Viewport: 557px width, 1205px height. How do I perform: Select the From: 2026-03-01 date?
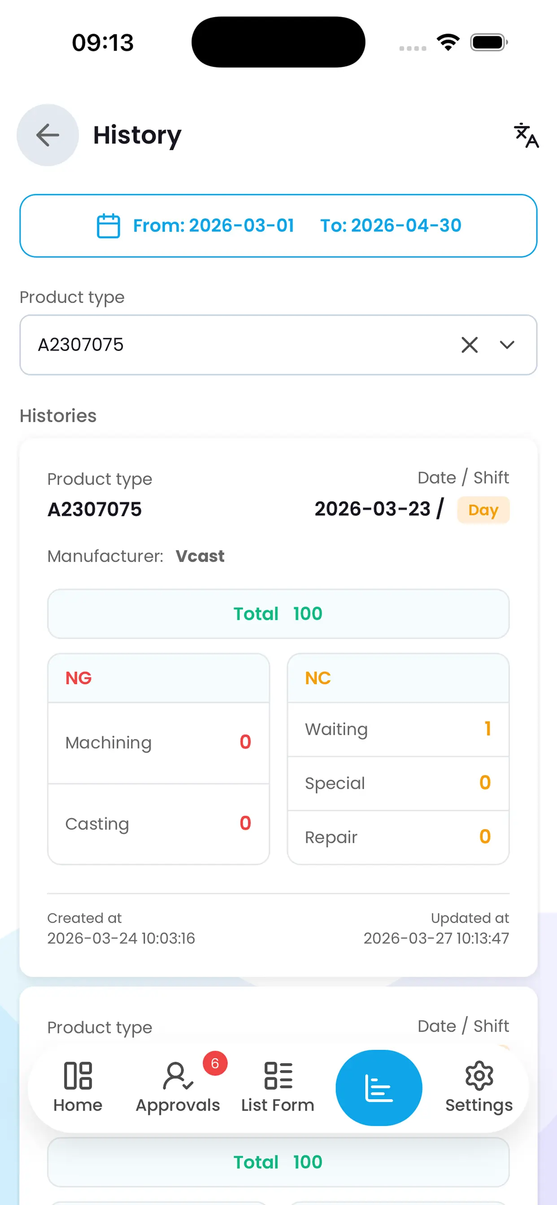coord(213,225)
